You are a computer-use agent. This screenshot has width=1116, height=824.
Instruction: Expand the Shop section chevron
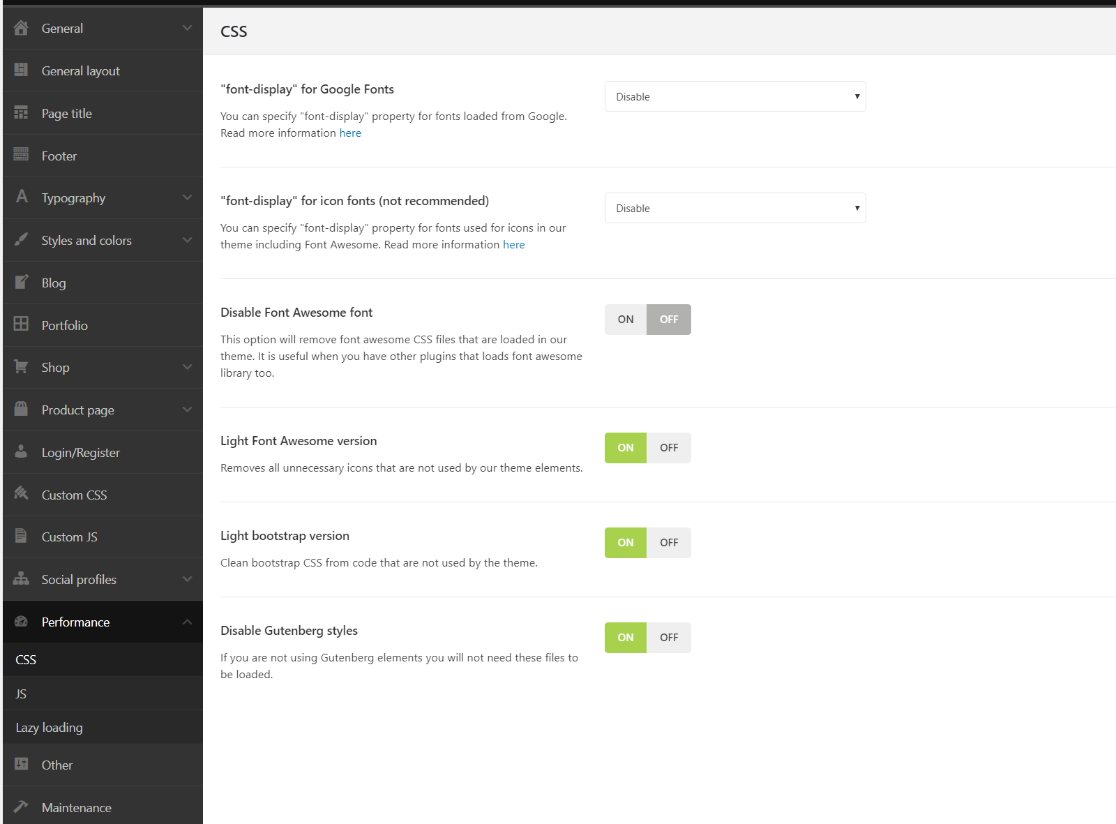pyautogui.click(x=187, y=367)
